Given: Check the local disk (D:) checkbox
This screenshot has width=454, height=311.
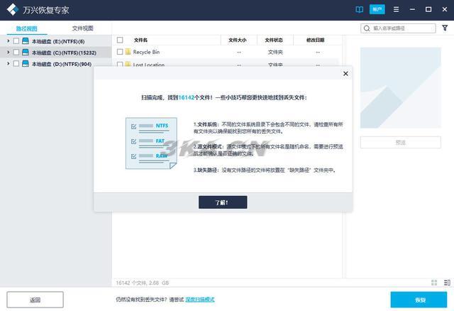Looking at the screenshot, I should [x=16, y=64].
